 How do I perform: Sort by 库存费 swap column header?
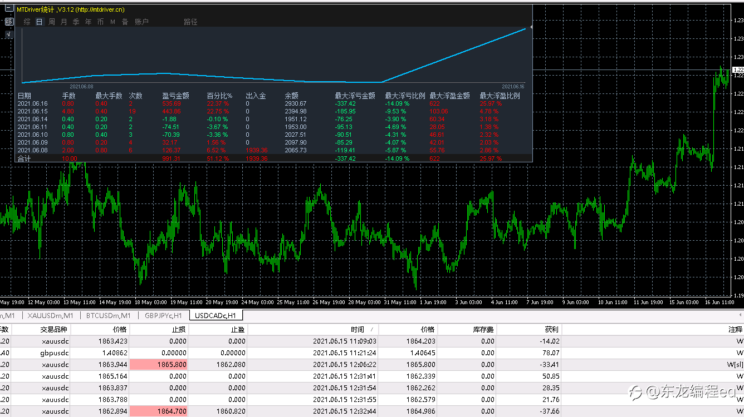pyautogui.click(x=467, y=329)
